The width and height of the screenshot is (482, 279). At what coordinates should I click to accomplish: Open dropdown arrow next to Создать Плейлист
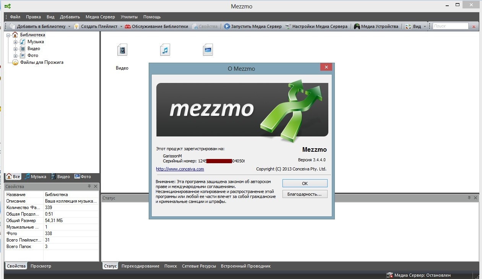click(121, 27)
